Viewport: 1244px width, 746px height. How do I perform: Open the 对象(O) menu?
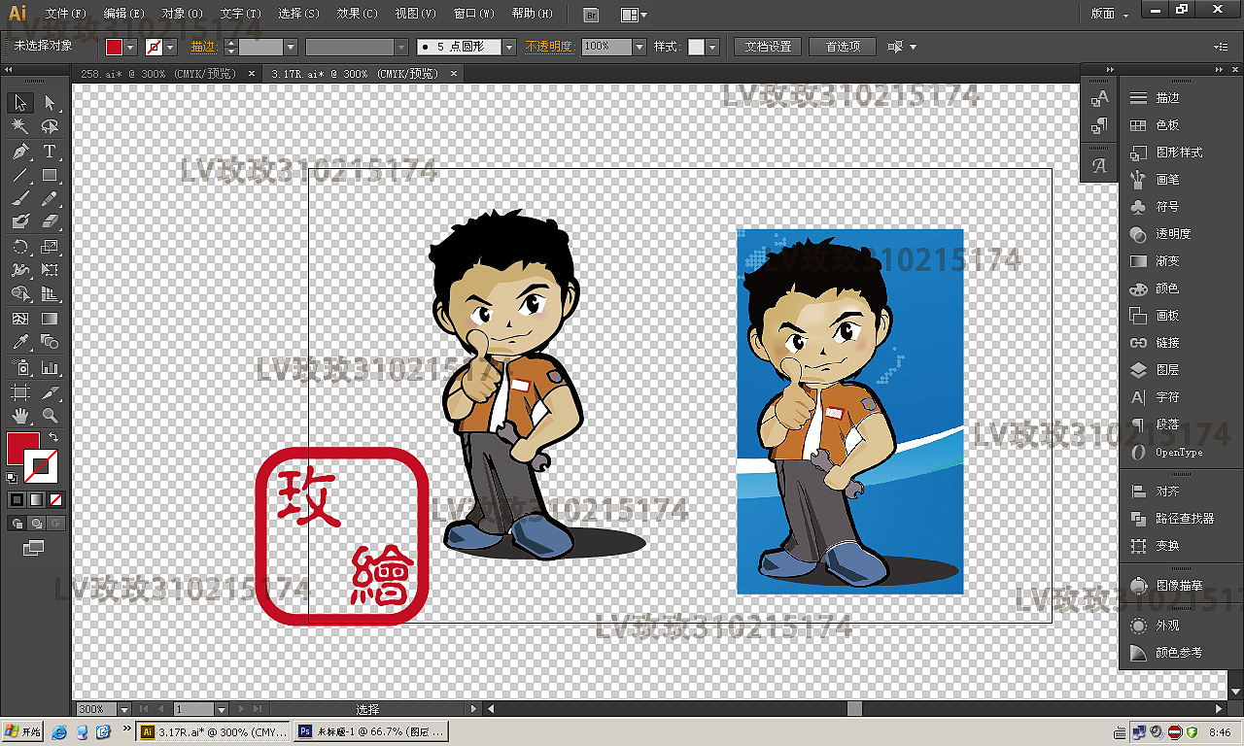tap(182, 14)
